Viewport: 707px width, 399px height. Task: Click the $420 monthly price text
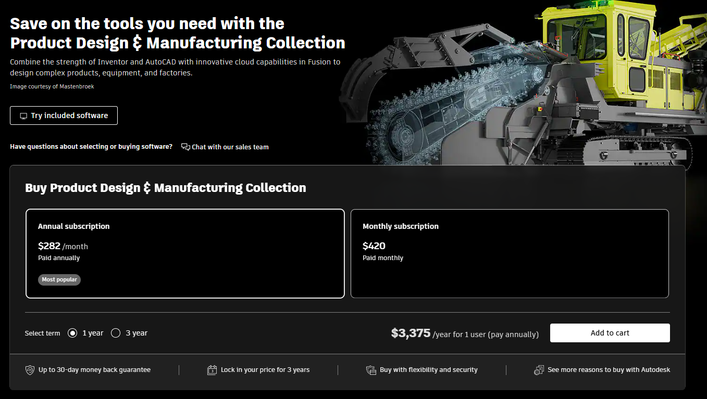[374, 246]
